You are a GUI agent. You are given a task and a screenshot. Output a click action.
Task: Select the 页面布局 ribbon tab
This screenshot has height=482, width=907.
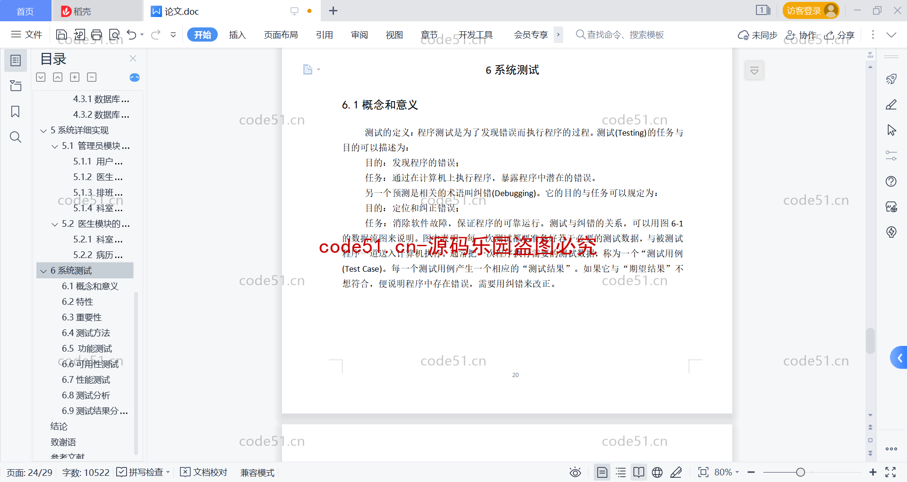[281, 34]
